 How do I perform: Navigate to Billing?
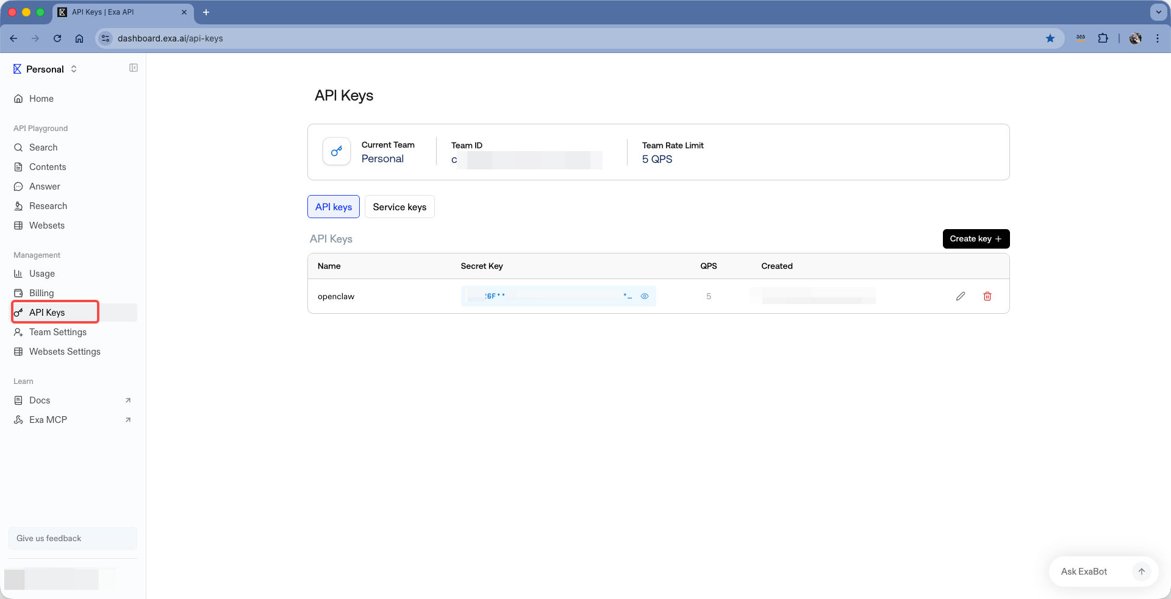click(x=41, y=293)
